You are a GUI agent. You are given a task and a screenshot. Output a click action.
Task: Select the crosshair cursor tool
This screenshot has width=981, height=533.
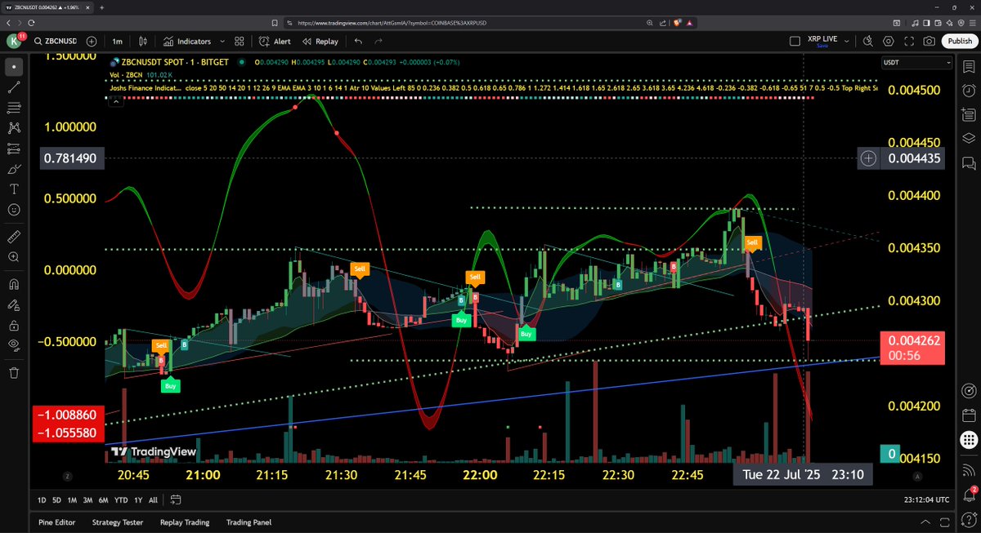(x=14, y=66)
